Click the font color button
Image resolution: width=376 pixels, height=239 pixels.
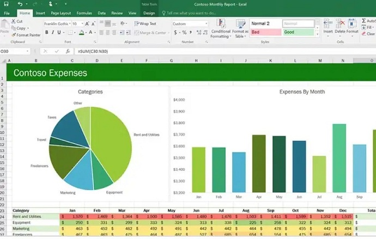coord(89,33)
